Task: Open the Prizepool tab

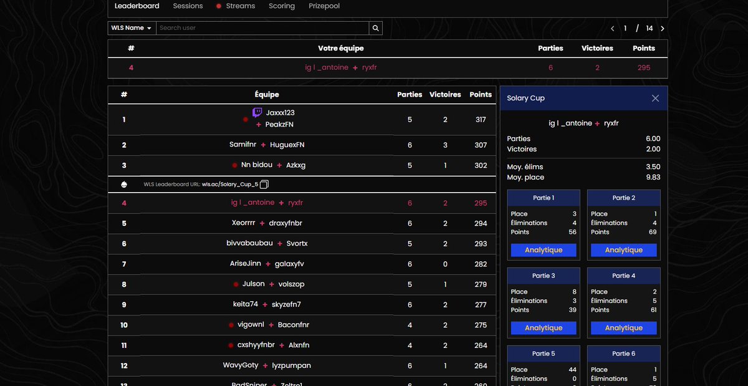Action: 324,6
